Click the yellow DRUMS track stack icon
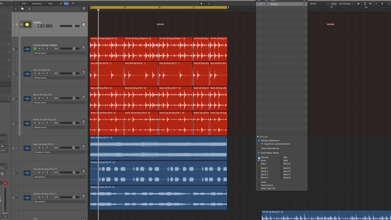This screenshot has width=391, height=220. [27, 24]
